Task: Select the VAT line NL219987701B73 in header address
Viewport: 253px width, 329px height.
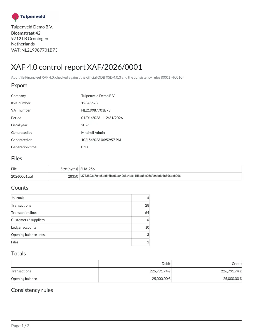Action: [34, 50]
